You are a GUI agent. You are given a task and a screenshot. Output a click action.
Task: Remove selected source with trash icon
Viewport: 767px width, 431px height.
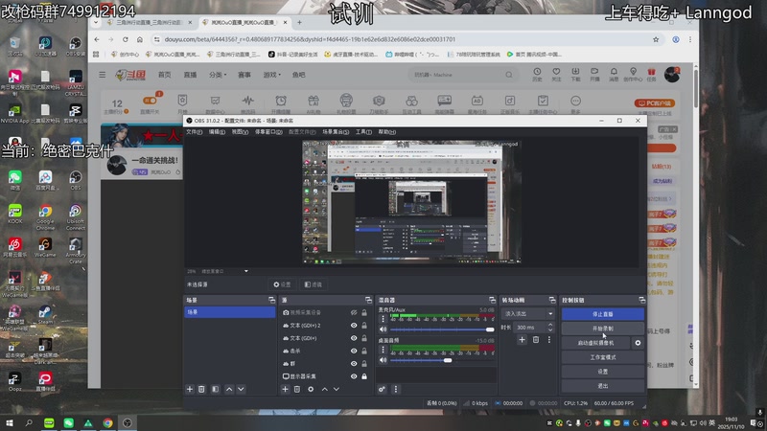coord(297,389)
